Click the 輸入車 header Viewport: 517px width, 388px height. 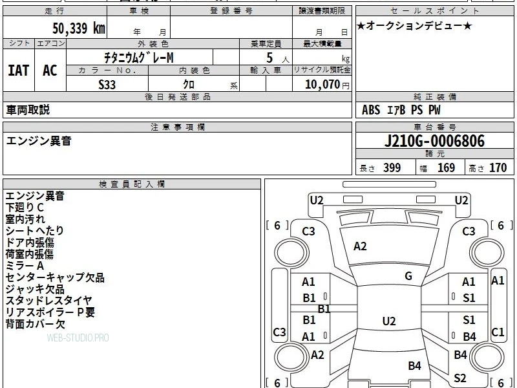[266, 70]
